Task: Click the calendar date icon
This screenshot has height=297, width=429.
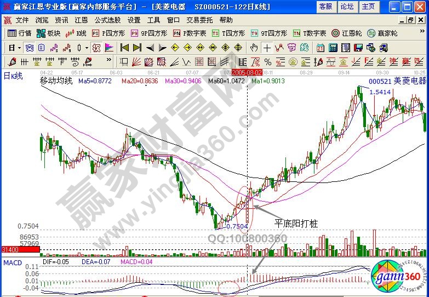Action: pyautogui.click(x=320, y=48)
